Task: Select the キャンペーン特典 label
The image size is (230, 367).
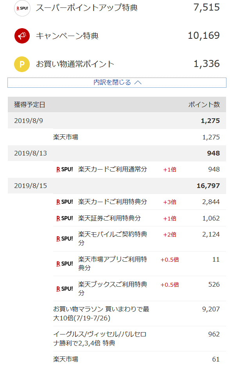Action: point(67,36)
